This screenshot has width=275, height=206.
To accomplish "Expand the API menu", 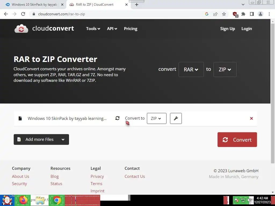I will 112,28.
